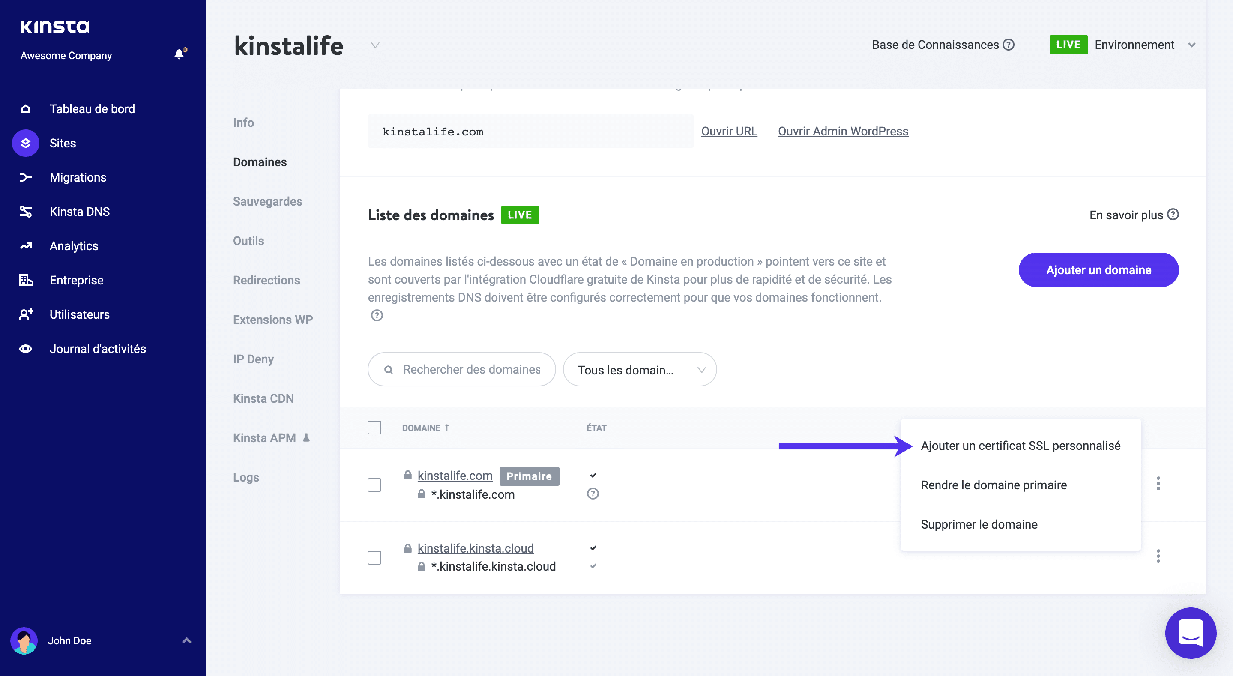Switch to the Domaines tab
The height and width of the screenshot is (676, 1233).
tap(260, 162)
